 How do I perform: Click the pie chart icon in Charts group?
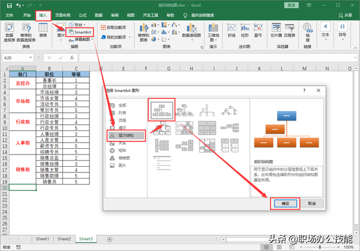(x=154, y=39)
